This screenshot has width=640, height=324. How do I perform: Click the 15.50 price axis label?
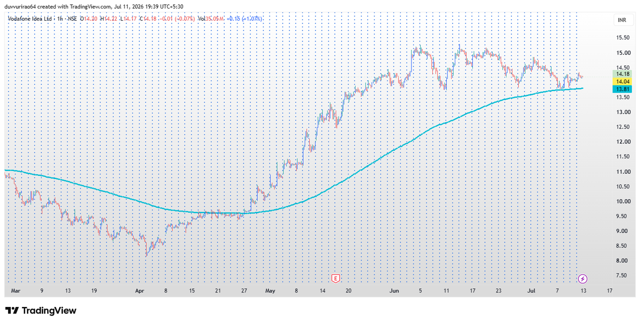[x=622, y=37]
